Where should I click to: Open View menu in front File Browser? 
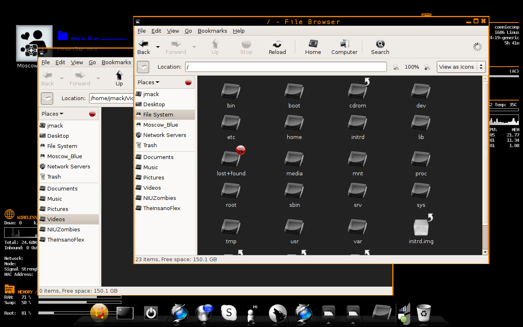[173, 31]
